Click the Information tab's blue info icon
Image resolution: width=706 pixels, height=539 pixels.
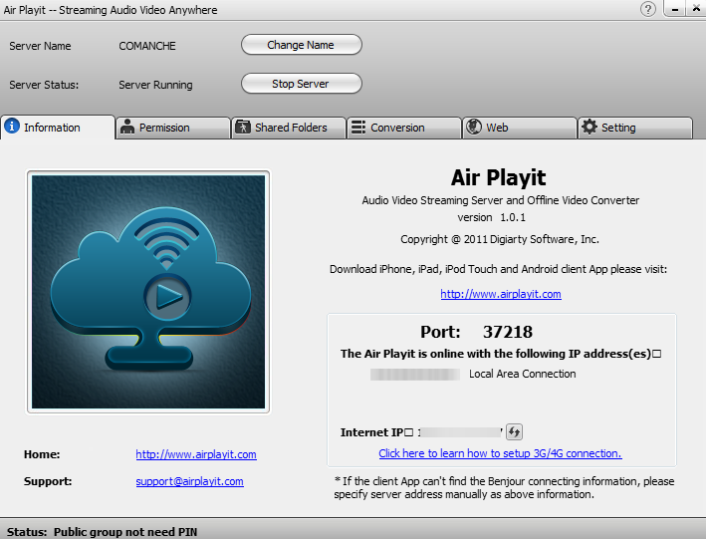[12, 126]
